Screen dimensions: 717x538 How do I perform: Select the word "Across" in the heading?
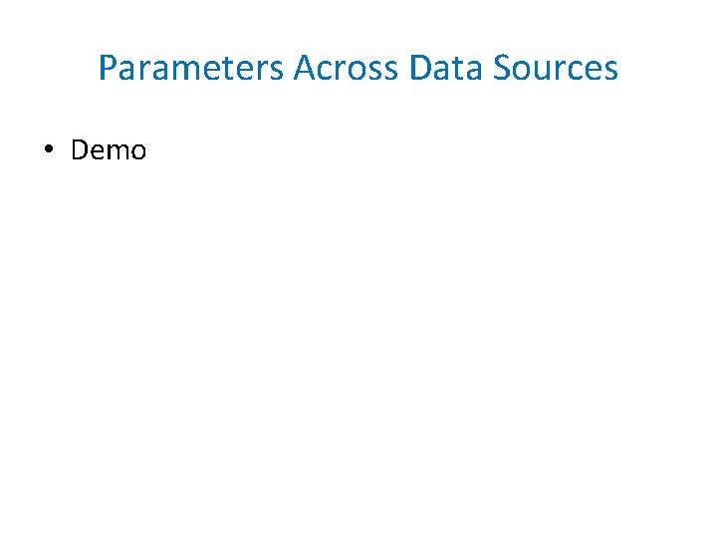(x=346, y=68)
